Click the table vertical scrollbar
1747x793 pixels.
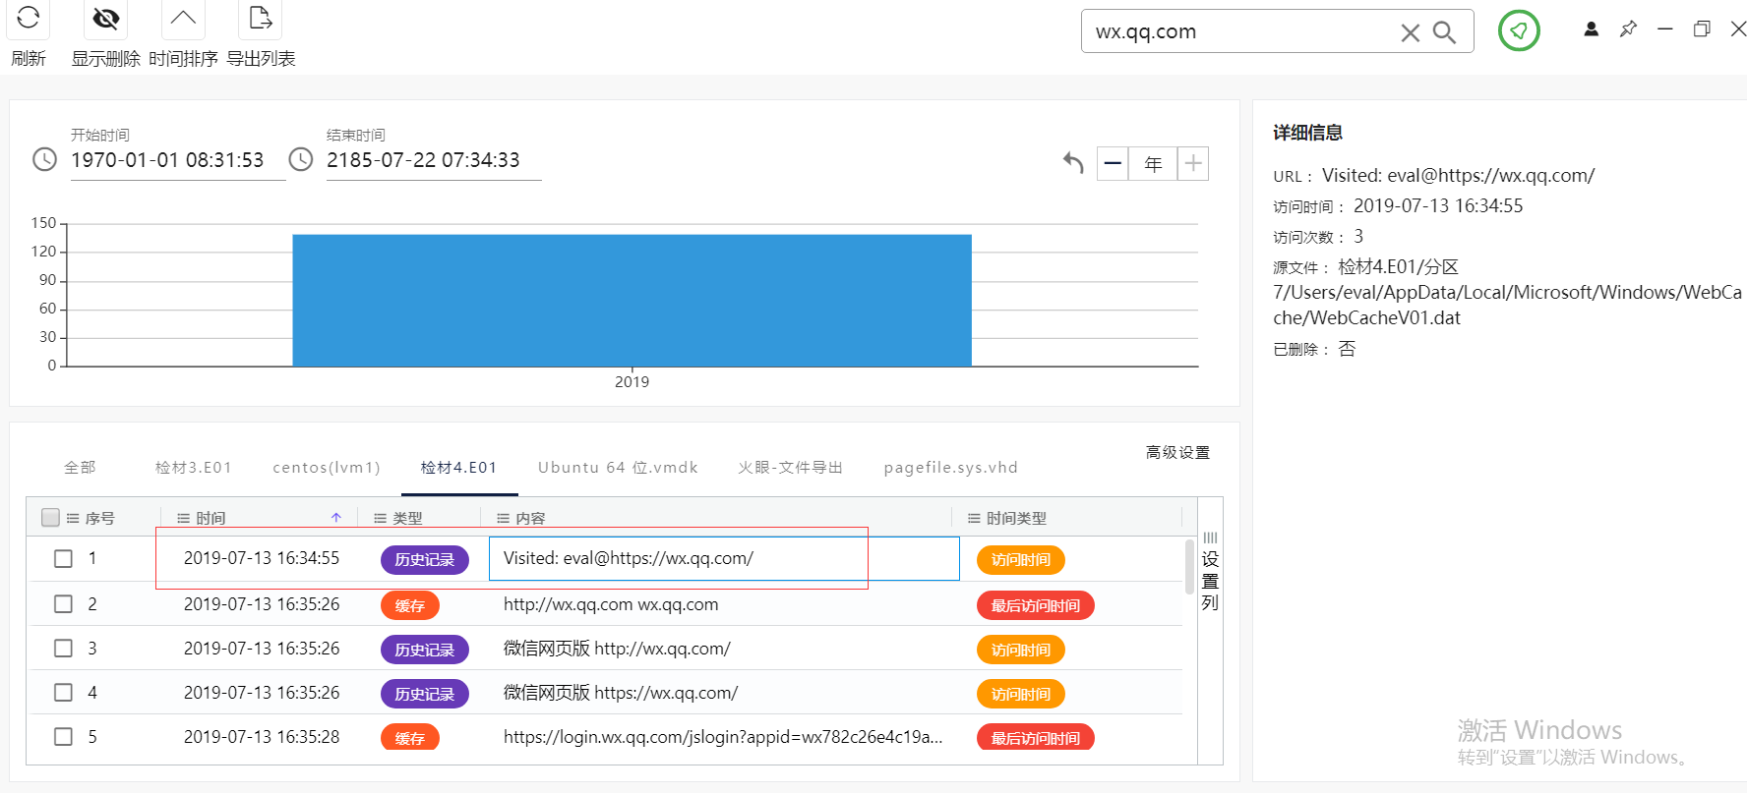click(1189, 567)
